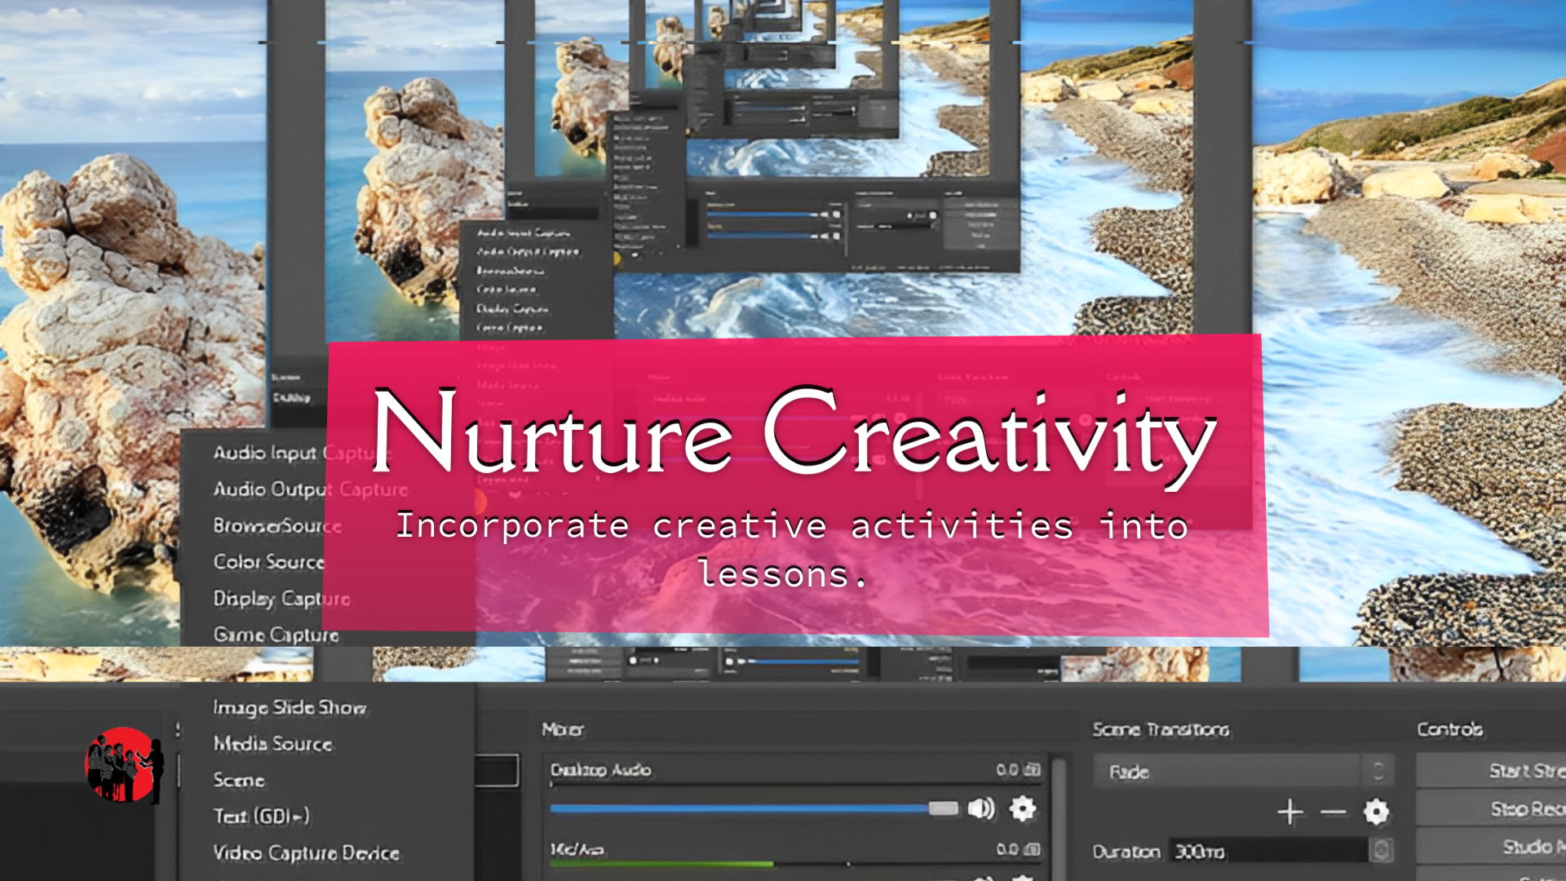
Task: Click the Desktop Audio dB level indicator icon
Action: pos(1033,769)
